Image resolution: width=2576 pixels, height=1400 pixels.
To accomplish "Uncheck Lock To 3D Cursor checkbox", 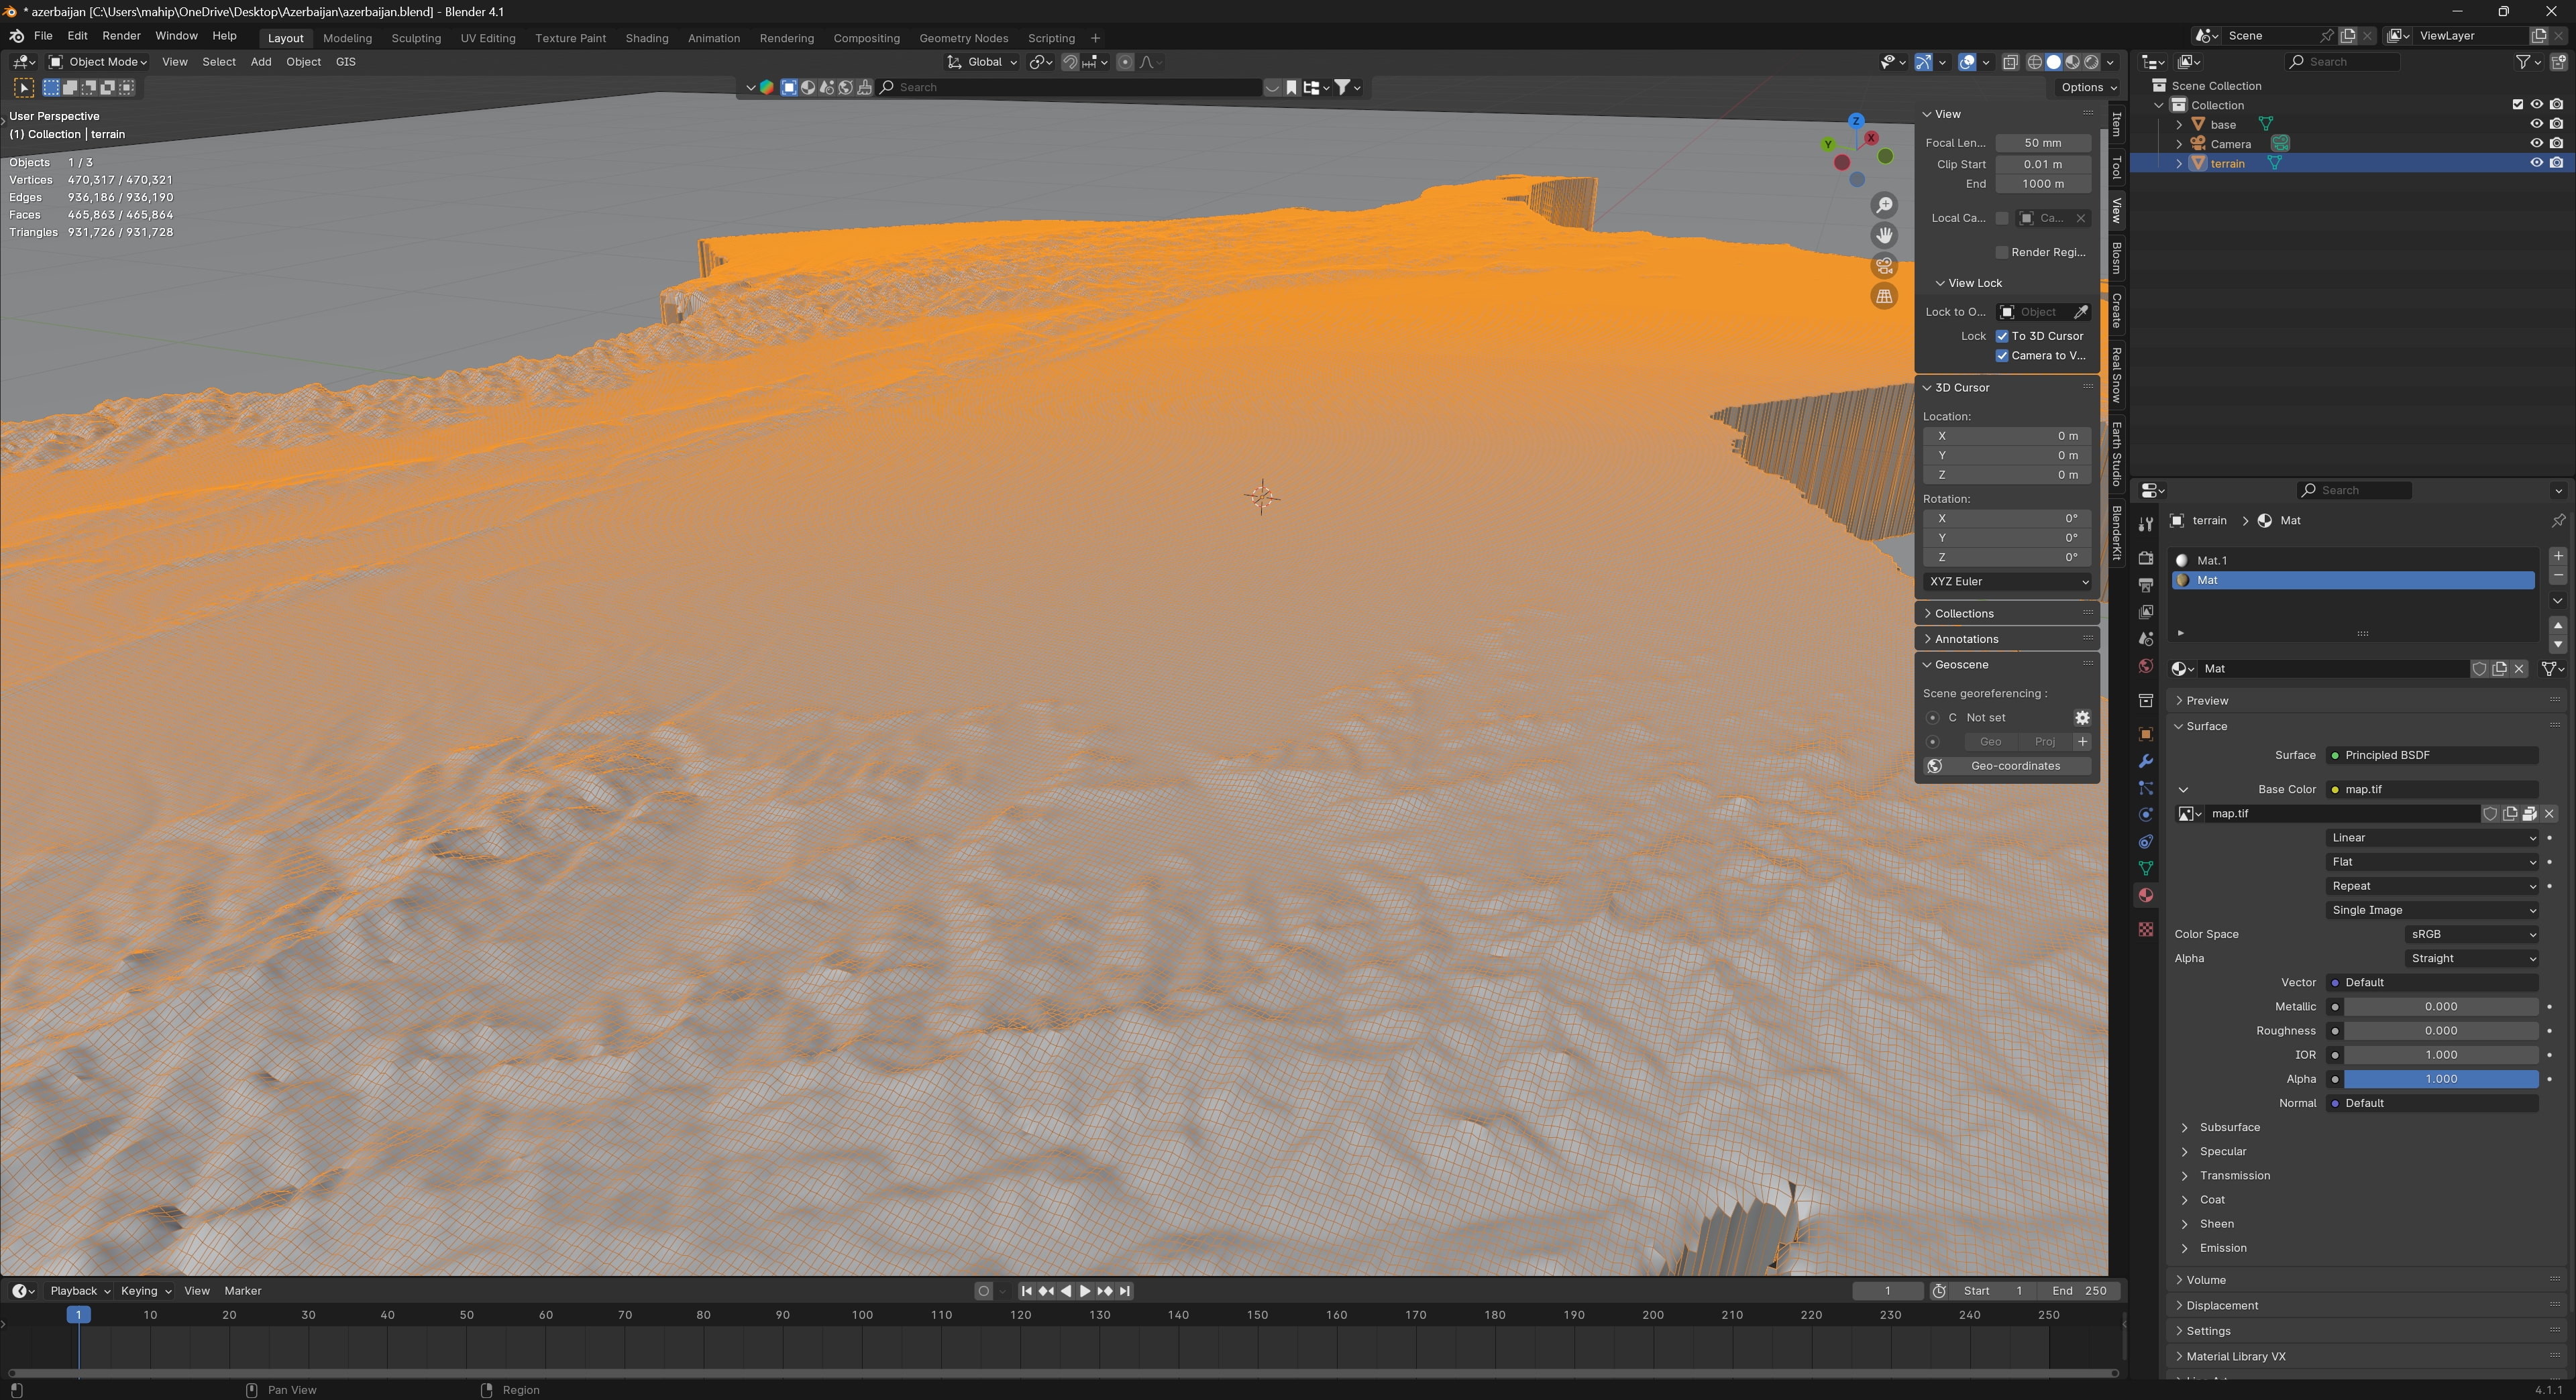I will (x=2002, y=336).
